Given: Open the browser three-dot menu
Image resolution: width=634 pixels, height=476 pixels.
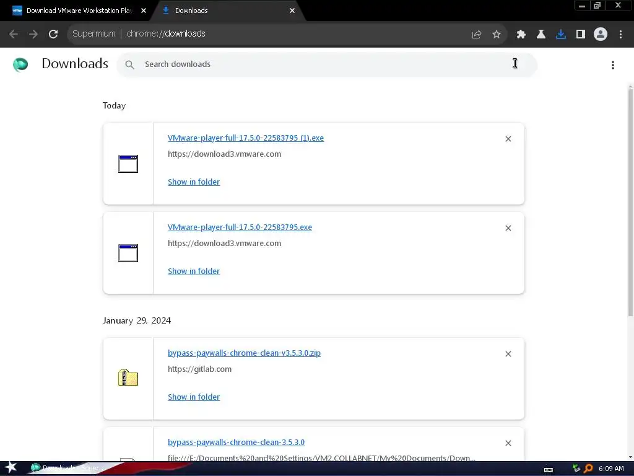Looking at the screenshot, I should coord(620,35).
